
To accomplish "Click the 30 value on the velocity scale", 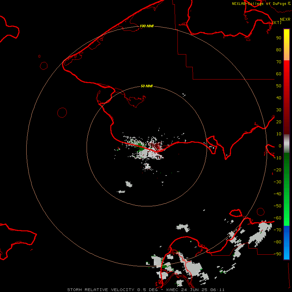I will pos(279,110).
